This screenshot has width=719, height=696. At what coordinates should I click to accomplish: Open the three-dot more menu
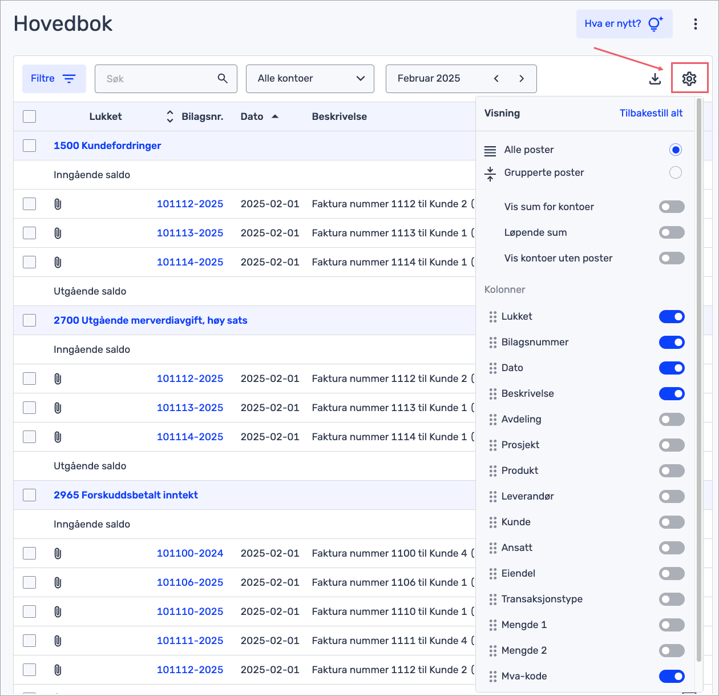click(695, 24)
